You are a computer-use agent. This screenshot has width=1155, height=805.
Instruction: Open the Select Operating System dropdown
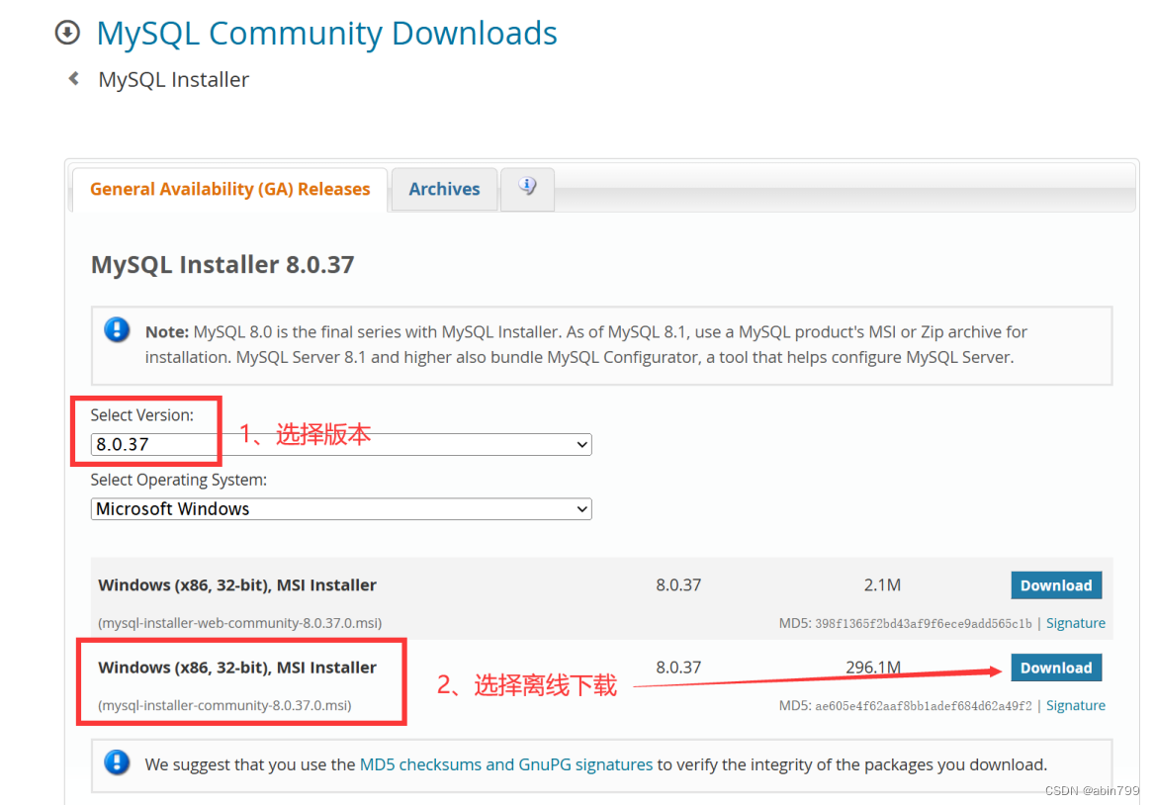[341, 509]
